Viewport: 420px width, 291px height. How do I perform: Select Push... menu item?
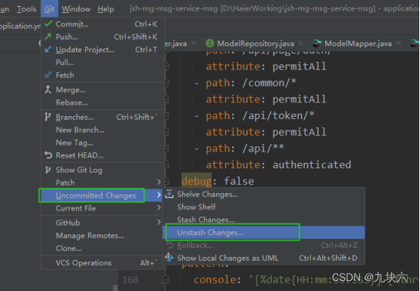click(x=103, y=36)
